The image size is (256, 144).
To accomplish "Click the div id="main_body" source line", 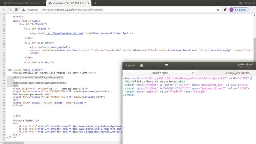I will pyautogui.click(x=39, y=62).
